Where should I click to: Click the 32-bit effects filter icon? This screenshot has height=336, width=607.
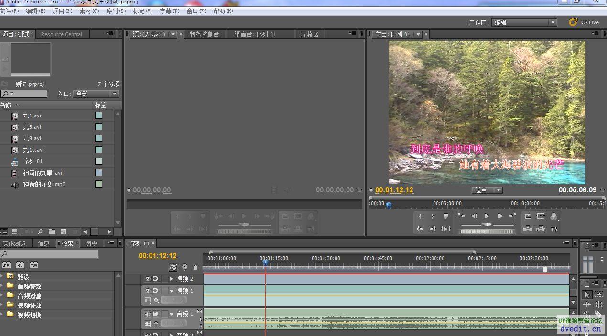20,265
